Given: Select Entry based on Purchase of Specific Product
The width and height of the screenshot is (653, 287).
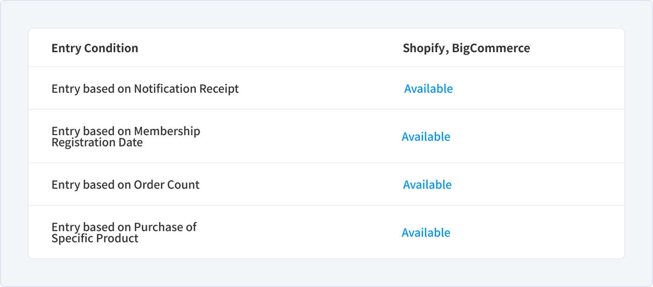Looking at the screenshot, I should coord(124,232).
